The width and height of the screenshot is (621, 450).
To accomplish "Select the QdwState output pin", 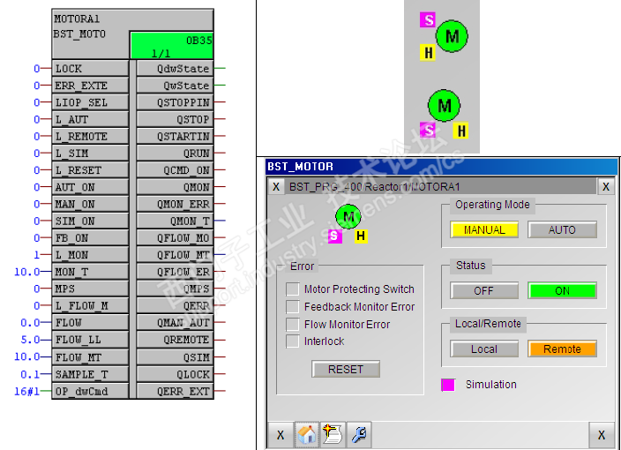I will click(175, 68).
